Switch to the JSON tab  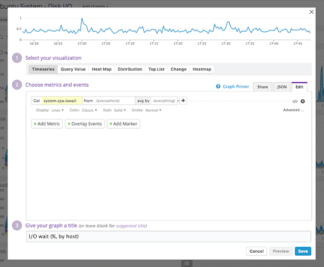coord(282,87)
